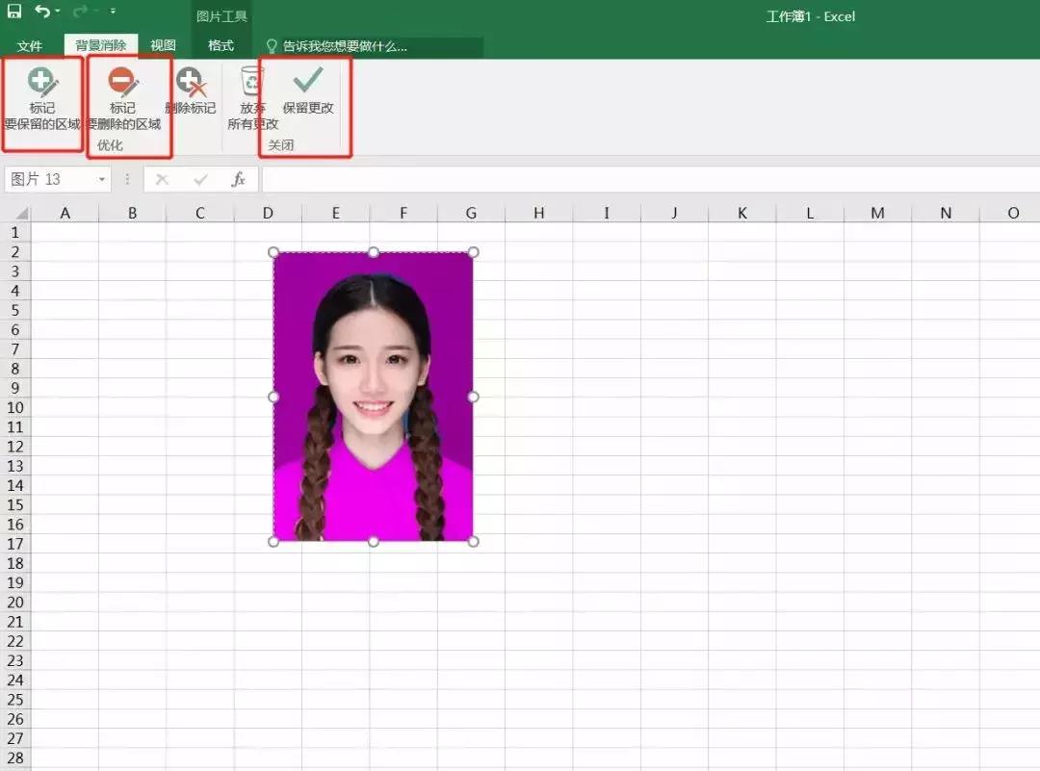Click the left-middle picture selection handle

273,397
